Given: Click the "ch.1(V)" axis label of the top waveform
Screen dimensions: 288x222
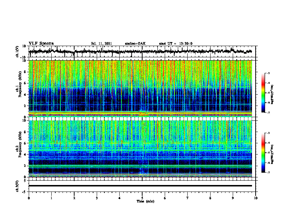Looking at the screenshot, I should [x=17, y=52].
